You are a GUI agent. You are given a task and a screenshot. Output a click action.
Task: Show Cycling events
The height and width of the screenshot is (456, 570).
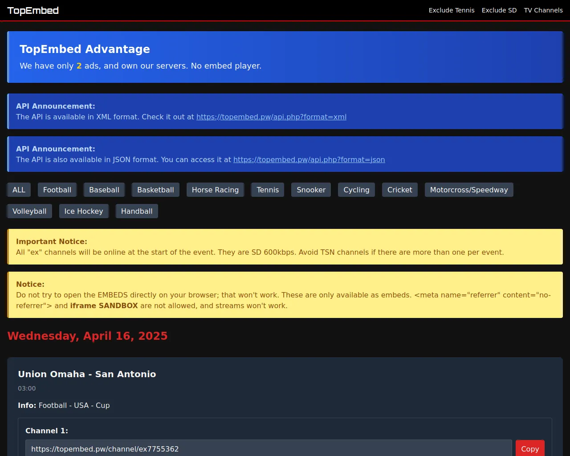356,190
